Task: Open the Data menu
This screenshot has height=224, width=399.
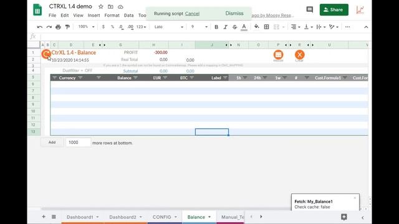Action: (128, 16)
